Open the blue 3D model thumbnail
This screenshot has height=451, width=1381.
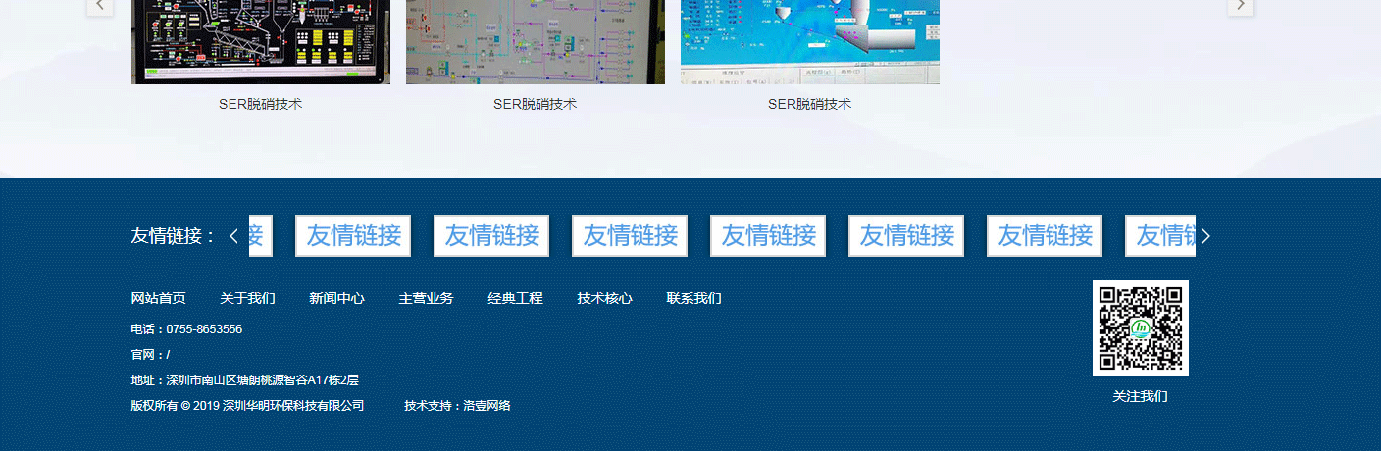810,42
